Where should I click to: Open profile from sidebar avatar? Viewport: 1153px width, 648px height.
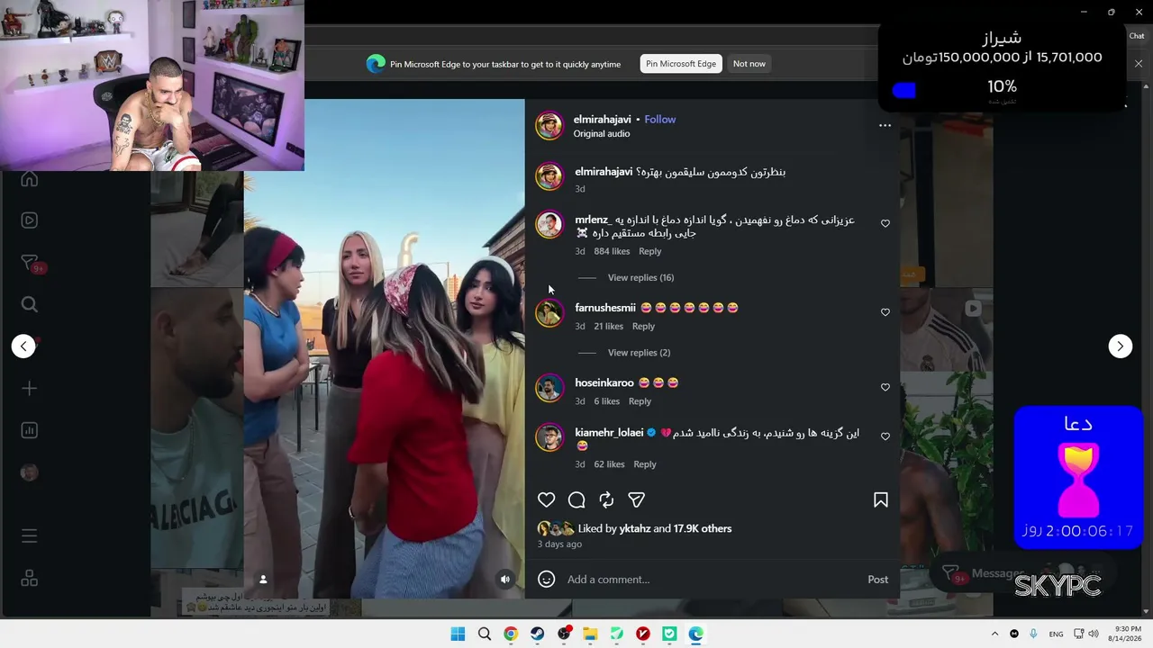pyautogui.click(x=29, y=472)
